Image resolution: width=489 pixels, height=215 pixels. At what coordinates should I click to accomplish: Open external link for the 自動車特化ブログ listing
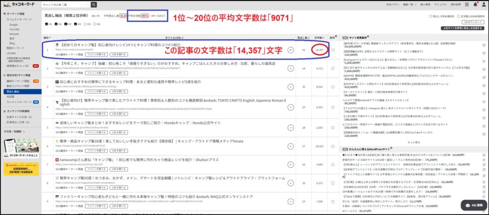coord(484,78)
